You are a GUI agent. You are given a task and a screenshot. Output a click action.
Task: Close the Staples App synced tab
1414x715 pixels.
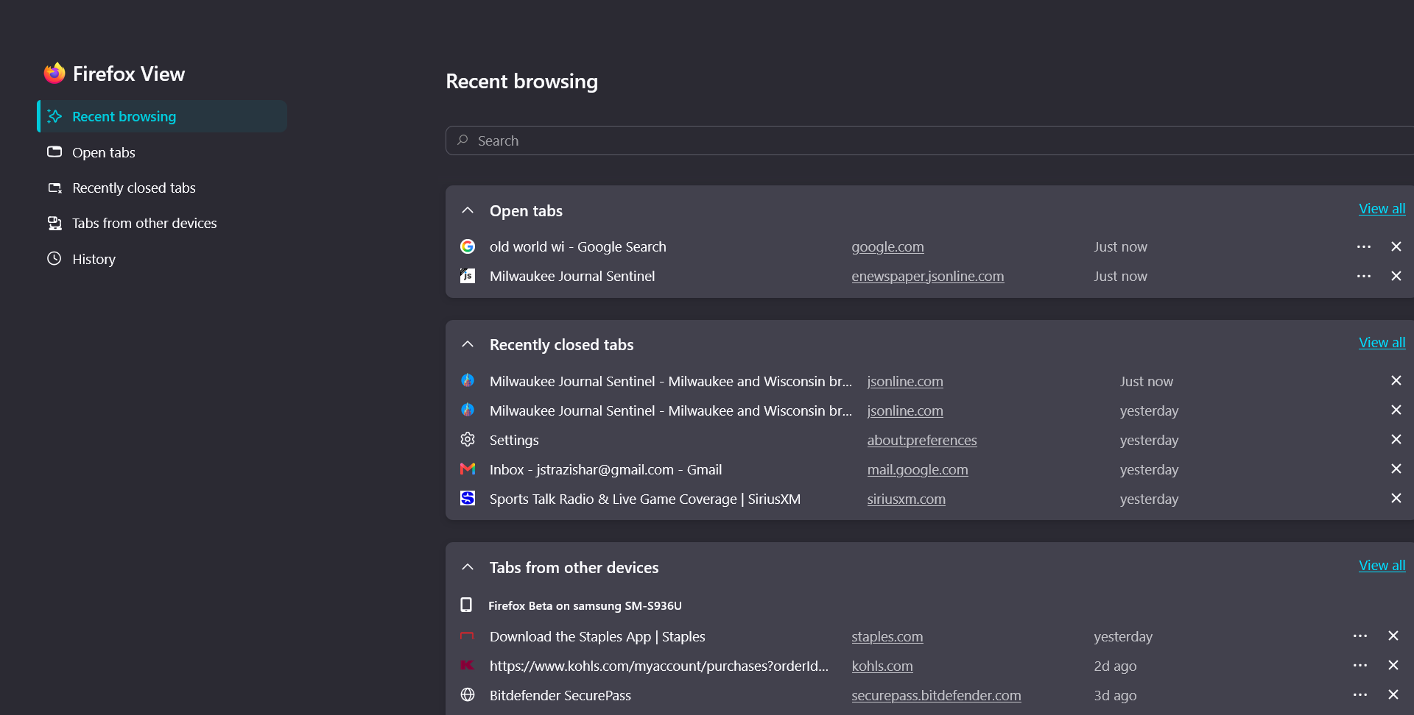1393,636
